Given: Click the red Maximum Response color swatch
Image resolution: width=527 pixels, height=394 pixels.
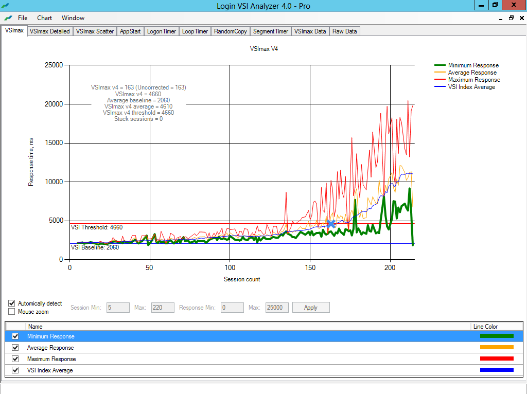Looking at the screenshot, I should (x=497, y=359).
